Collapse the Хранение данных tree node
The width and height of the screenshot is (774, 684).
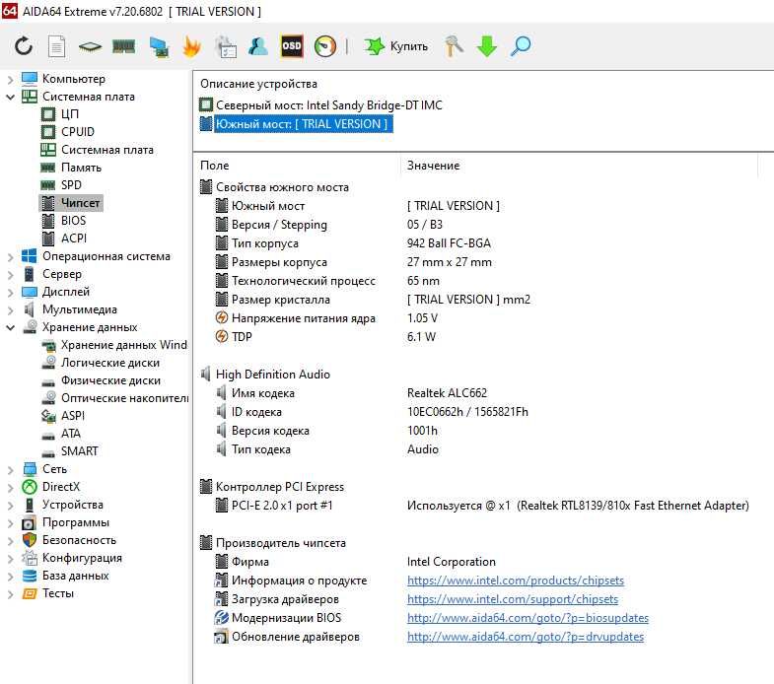coord(10,327)
